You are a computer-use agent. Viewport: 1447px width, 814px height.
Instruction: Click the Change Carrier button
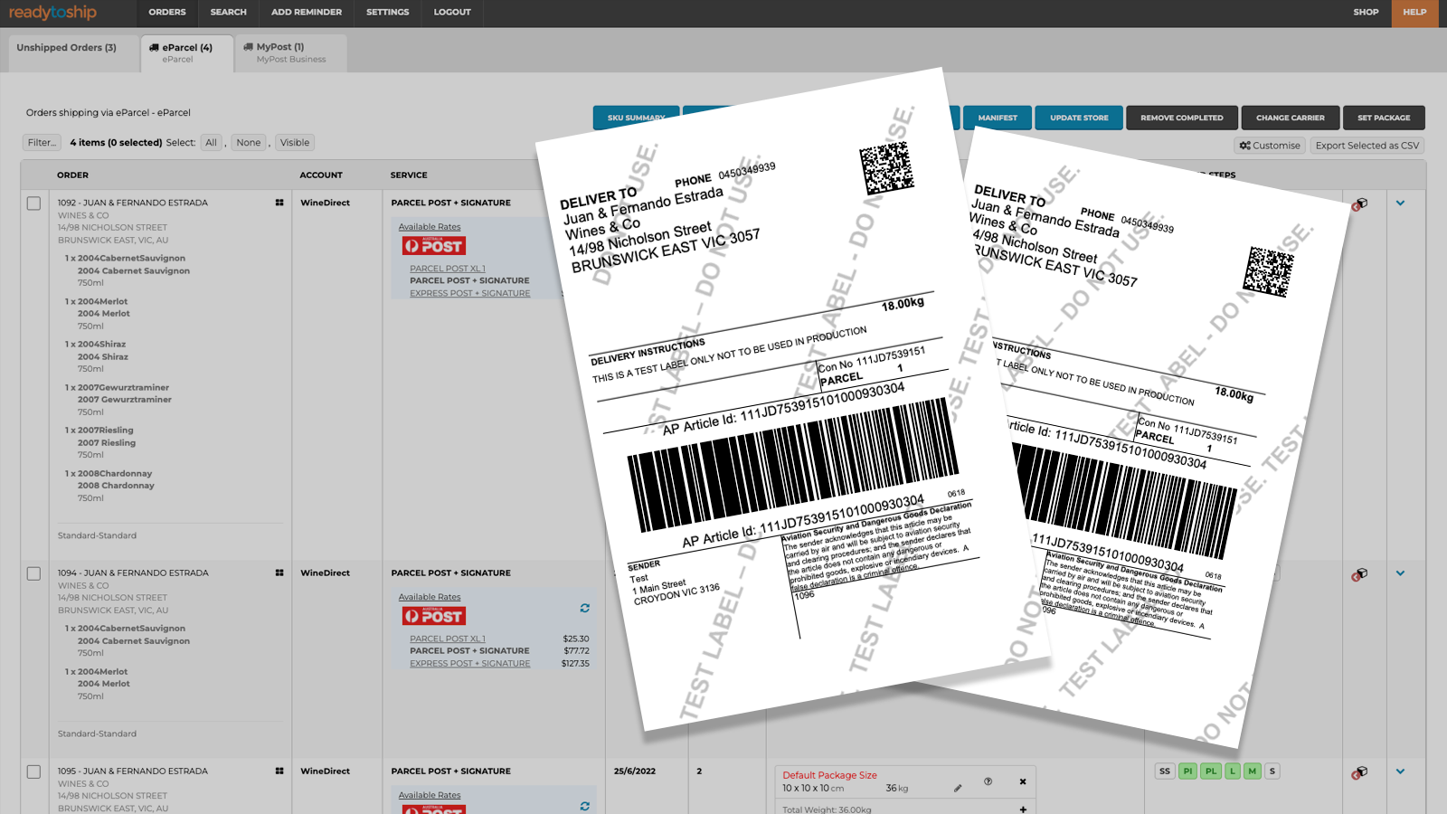pos(1291,118)
